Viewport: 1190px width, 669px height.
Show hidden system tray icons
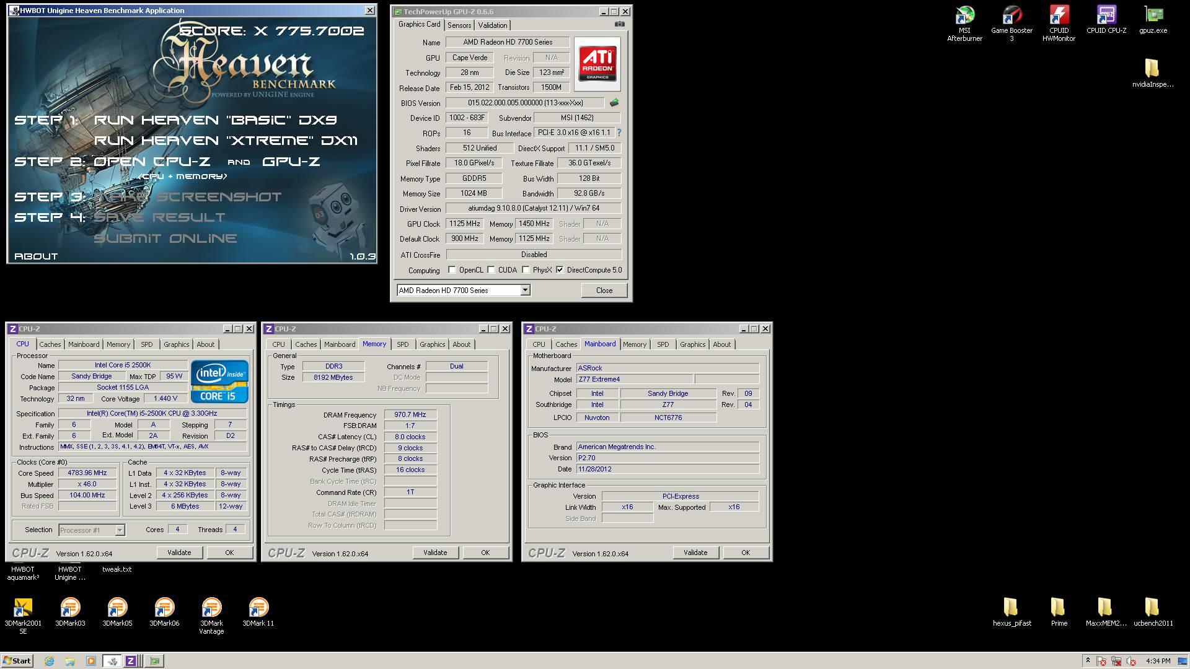tap(1088, 661)
